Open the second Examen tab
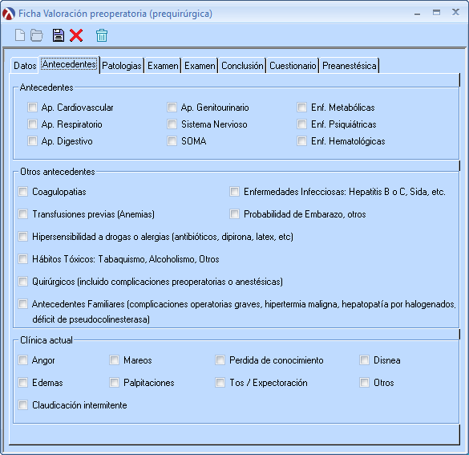 point(200,66)
